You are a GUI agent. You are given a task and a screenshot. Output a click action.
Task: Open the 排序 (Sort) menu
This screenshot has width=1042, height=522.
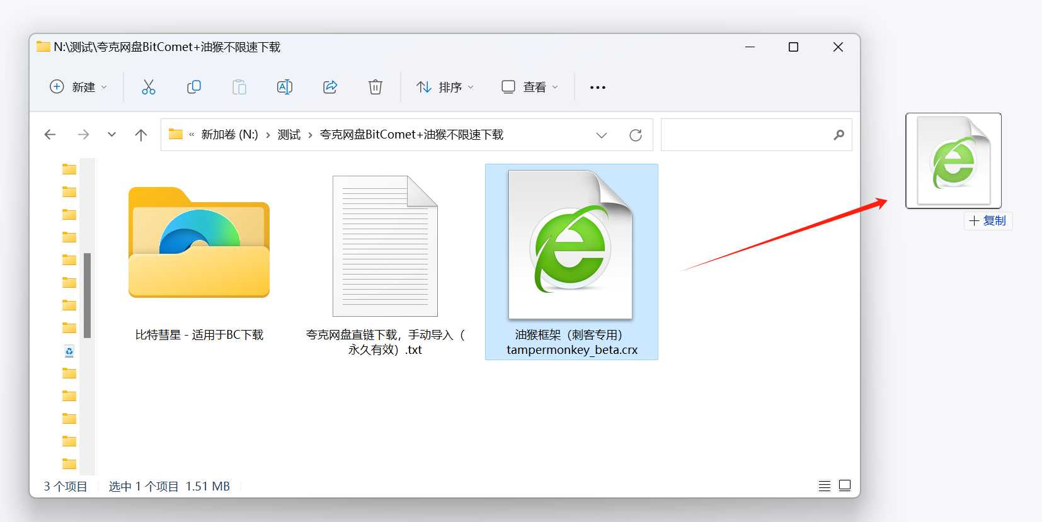tap(445, 87)
